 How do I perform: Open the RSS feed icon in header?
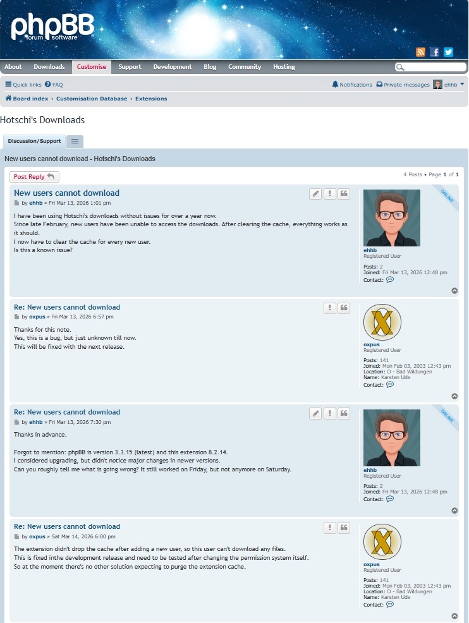pyautogui.click(x=420, y=52)
